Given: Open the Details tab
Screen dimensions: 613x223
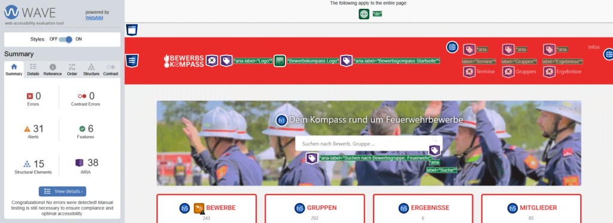Looking at the screenshot, I should 34,70.
